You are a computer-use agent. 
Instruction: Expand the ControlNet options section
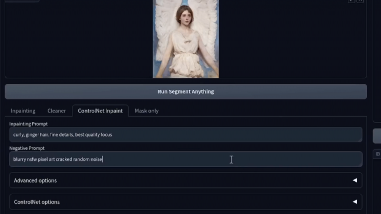coord(186,202)
